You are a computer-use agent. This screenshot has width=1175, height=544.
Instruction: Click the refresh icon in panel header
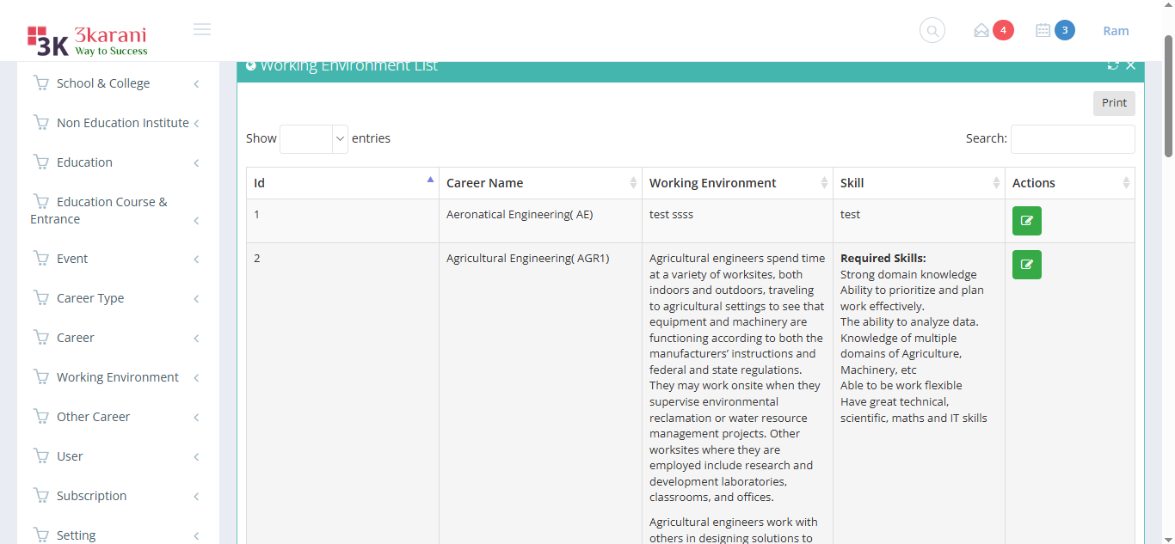[1113, 66]
